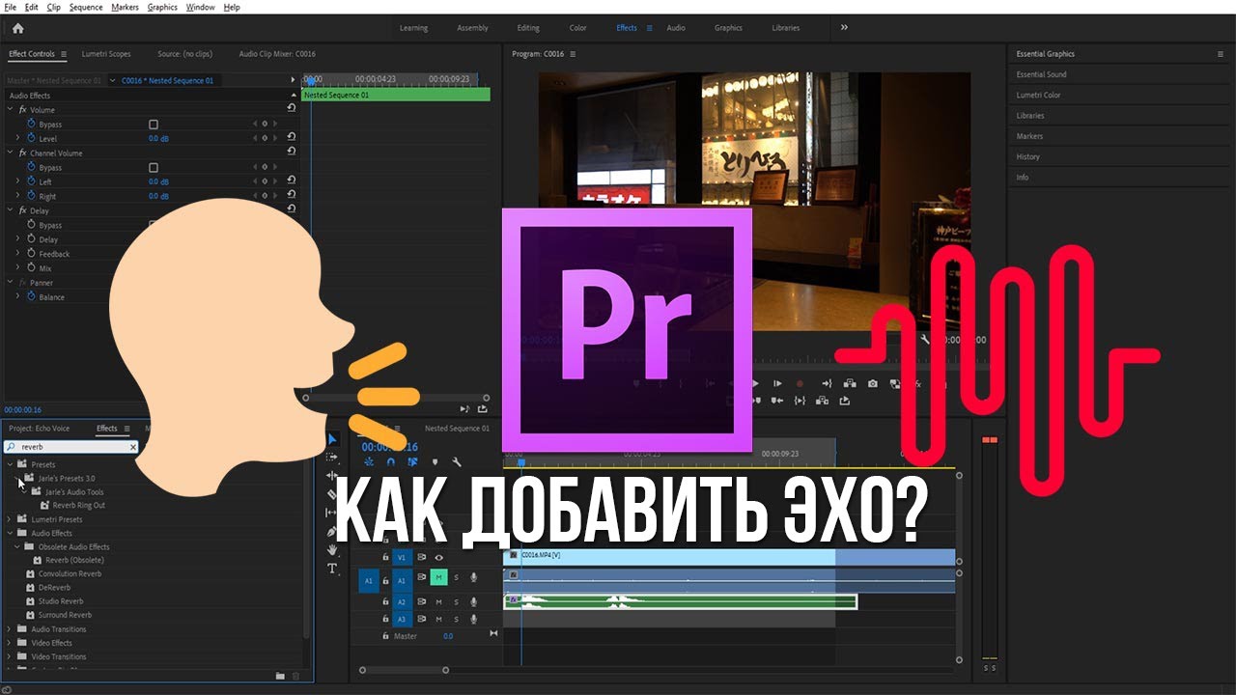Expand the Video Effects folder
The width and height of the screenshot is (1236, 695).
click(11, 643)
